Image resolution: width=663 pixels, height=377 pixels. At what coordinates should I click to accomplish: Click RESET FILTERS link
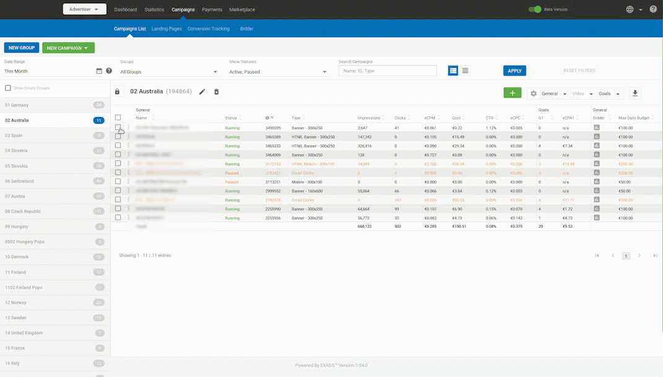(x=579, y=71)
